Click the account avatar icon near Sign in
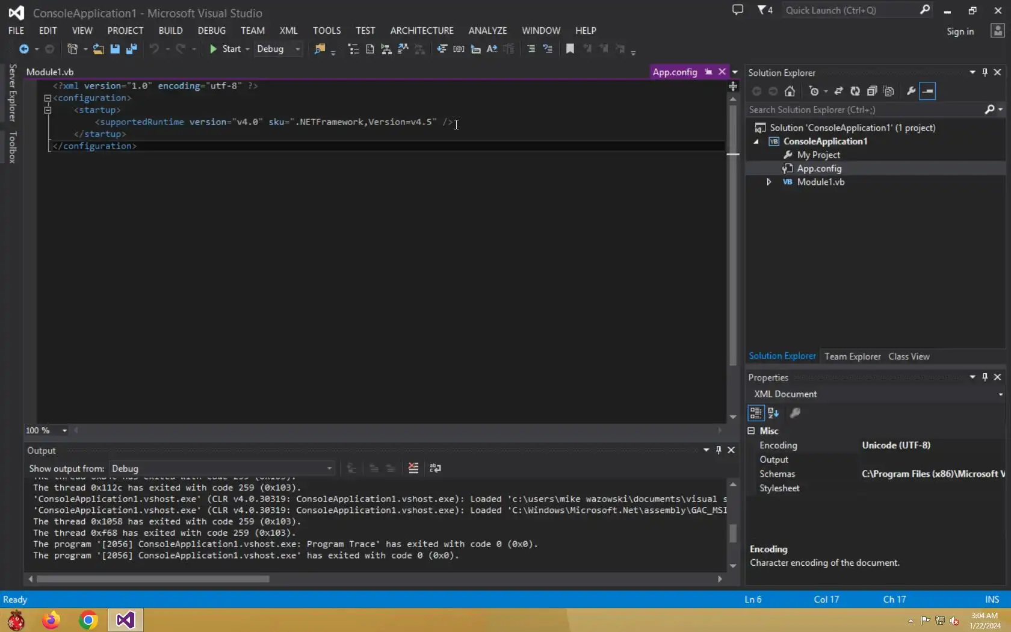The height and width of the screenshot is (632, 1011). [998, 31]
